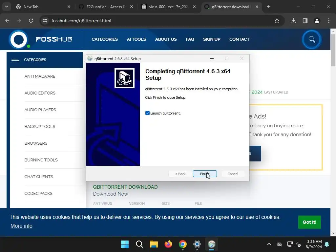Screen dimensions: 336x252
Task: Click SIGN UP in the header
Action: pyautogui.click(x=212, y=39)
